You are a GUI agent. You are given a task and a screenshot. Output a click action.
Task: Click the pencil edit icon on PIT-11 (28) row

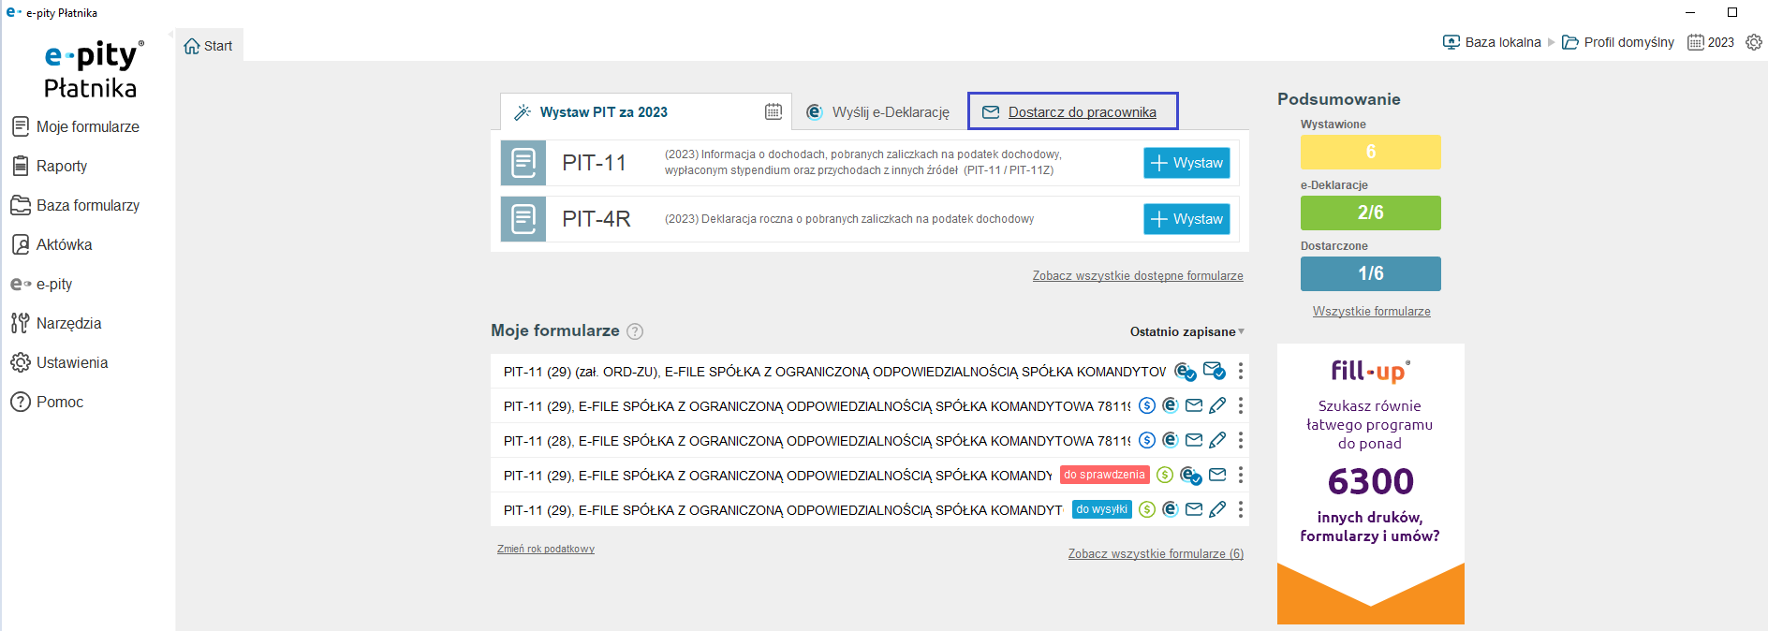1217,440
